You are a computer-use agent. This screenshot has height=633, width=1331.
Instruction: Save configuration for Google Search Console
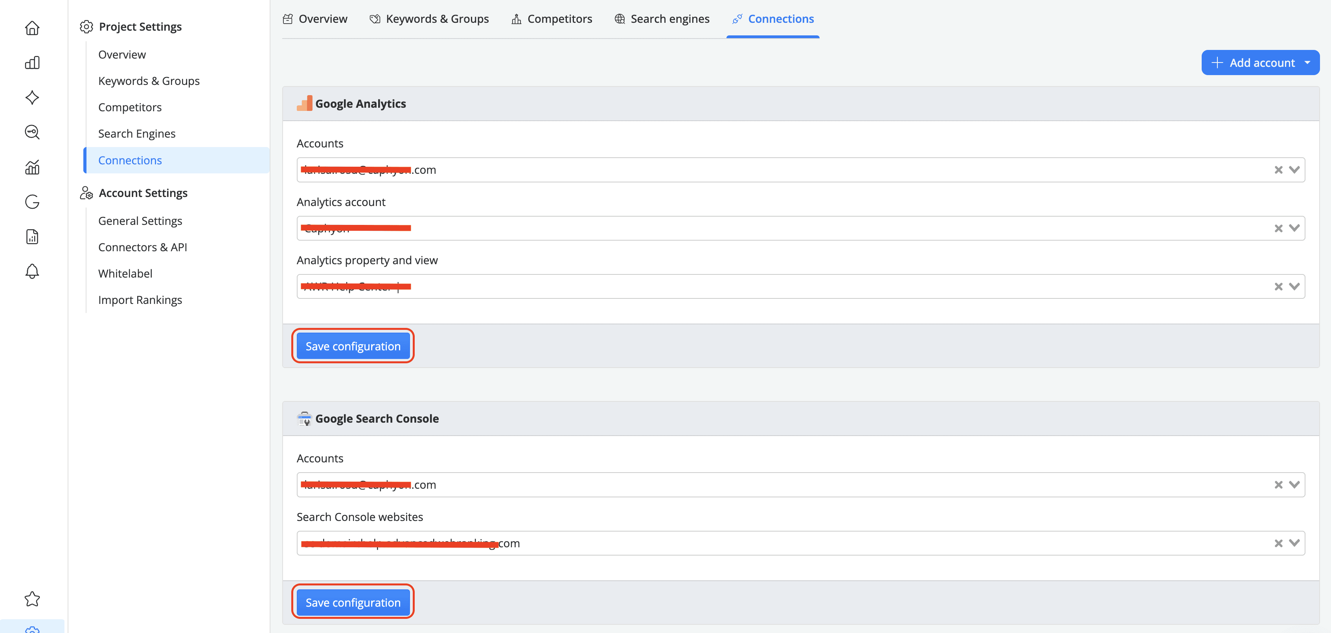tap(353, 602)
